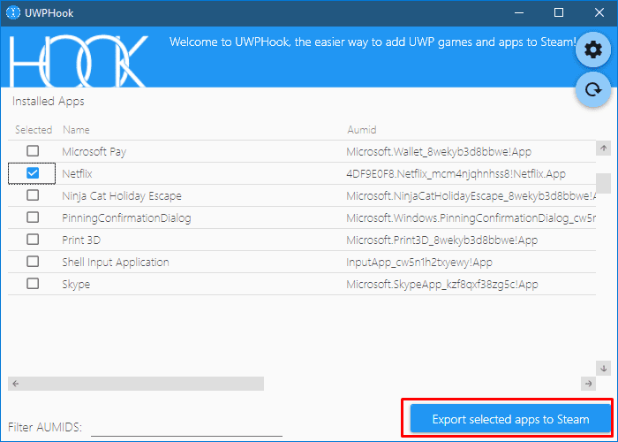Screen dimensions: 618x442
Task: Click the Microsoft.Wallet_8wekyb3d8bbwe!App aumid
Action: pyautogui.click(x=439, y=151)
